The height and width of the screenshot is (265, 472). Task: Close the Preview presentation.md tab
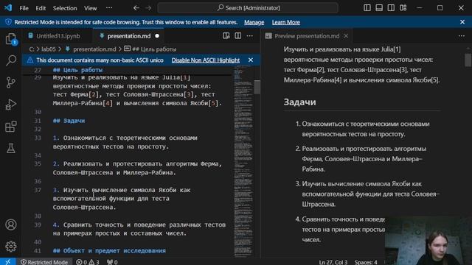[346, 36]
